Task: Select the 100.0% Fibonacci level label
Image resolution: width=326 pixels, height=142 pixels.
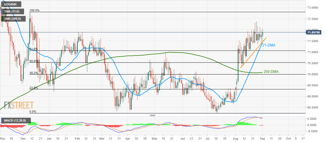Action: 34,11
